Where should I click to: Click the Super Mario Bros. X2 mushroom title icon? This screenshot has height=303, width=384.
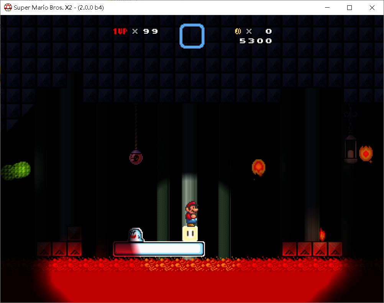(x=8, y=7)
